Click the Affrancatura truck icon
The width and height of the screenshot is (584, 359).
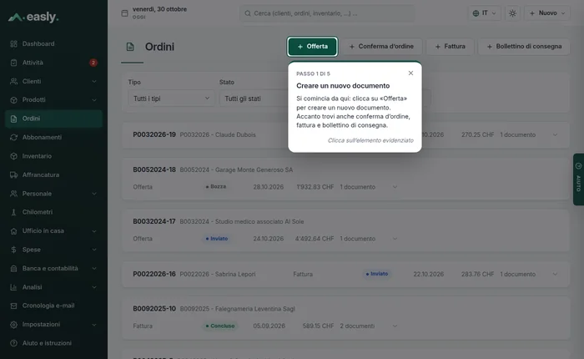[14, 174]
